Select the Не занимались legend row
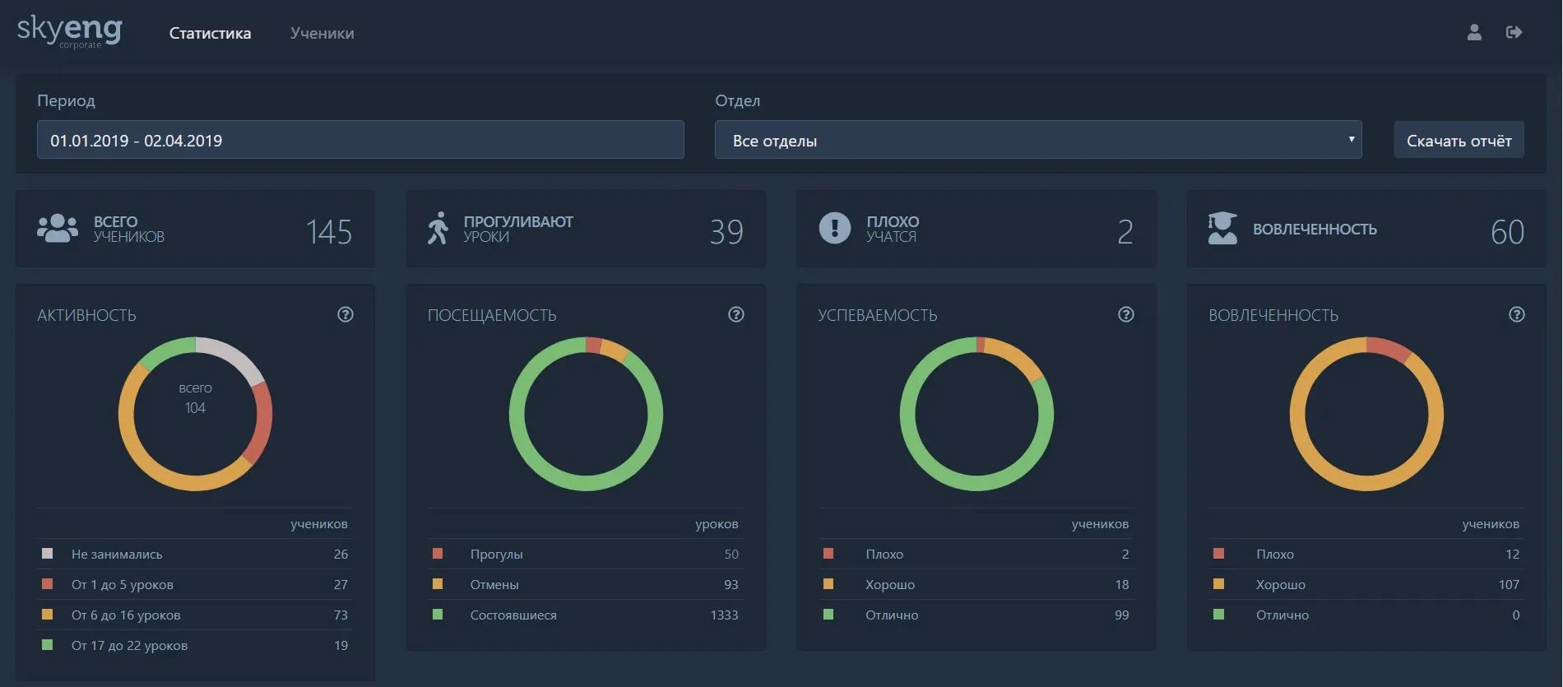Image resolution: width=1563 pixels, height=687 pixels. [x=195, y=554]
